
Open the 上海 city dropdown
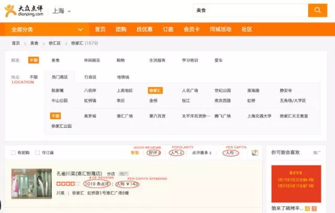coord(61,10)
